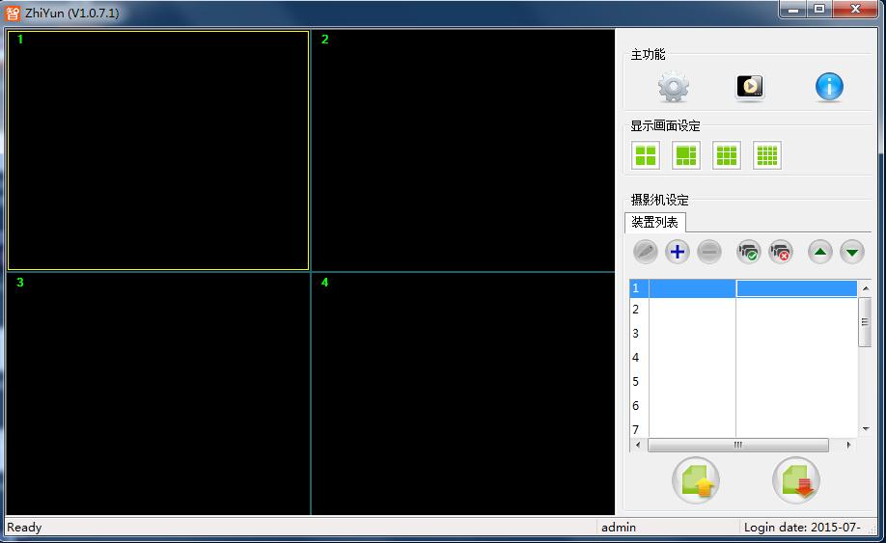
Task: Select video pane 3
Action: point(158,394)
